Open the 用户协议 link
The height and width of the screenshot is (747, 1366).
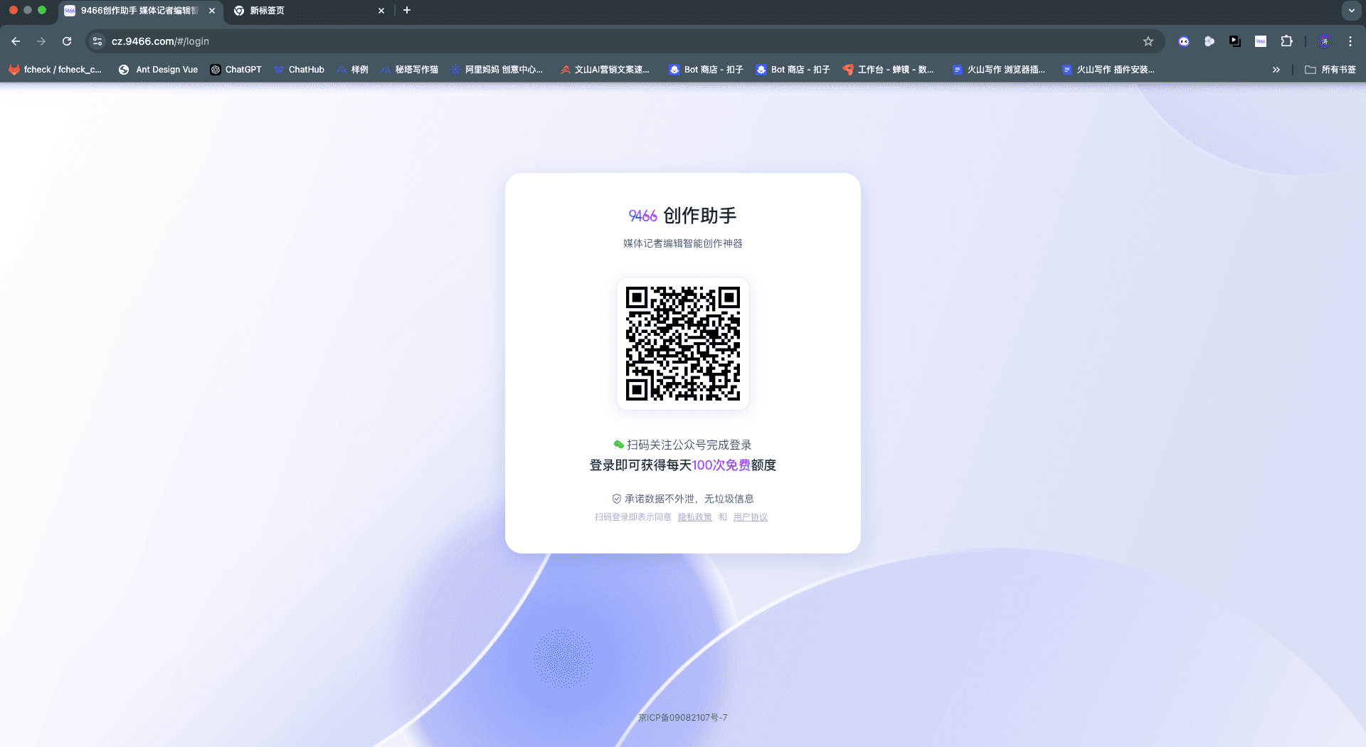pyautogui.click(x=751, y=517)
